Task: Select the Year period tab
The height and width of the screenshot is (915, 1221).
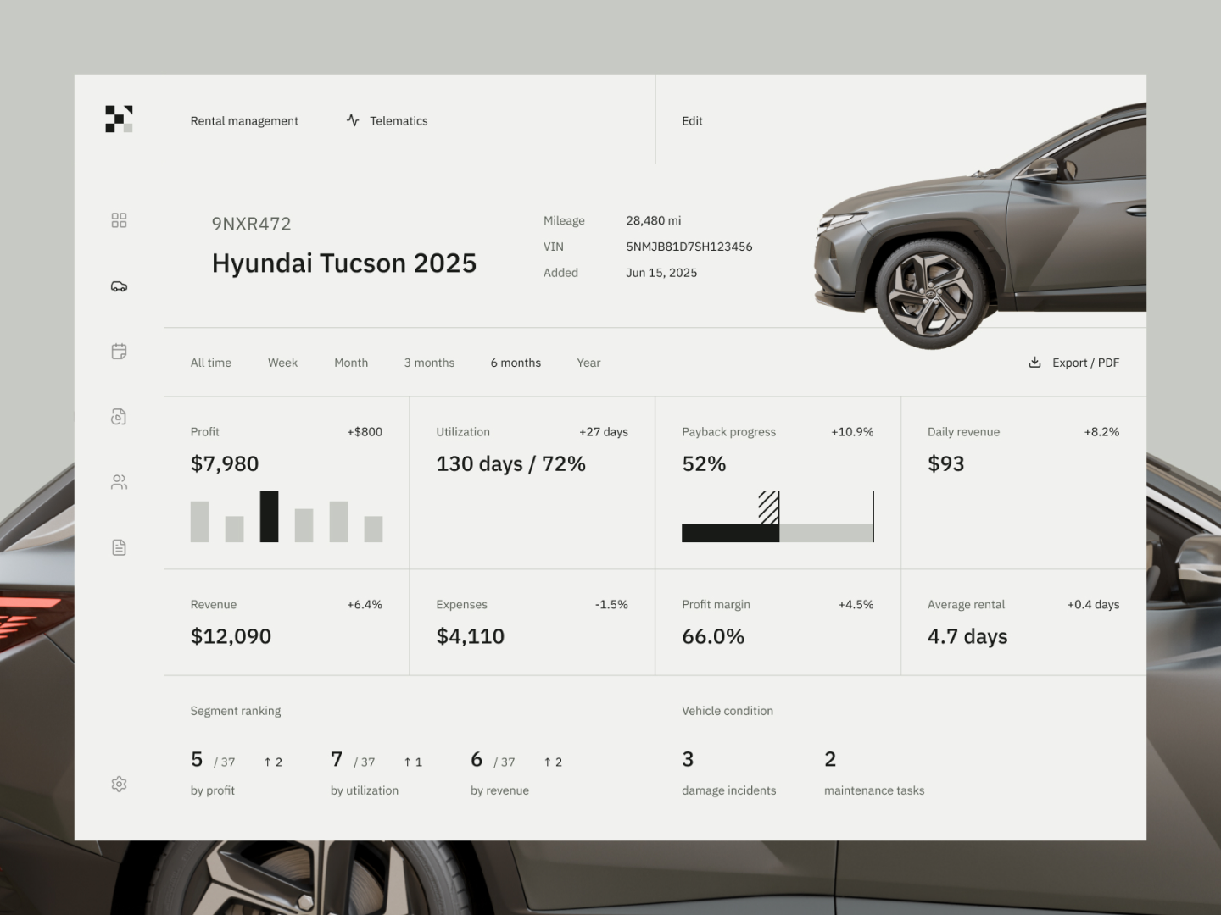Action: pos(588,363)
